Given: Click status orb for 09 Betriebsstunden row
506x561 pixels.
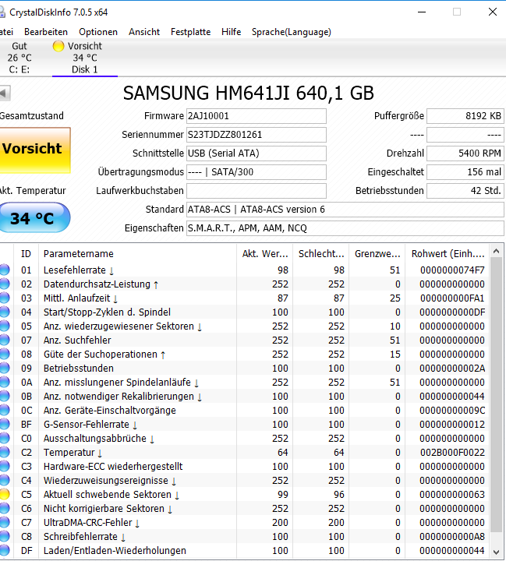Looking at the screenshot, I should coord(5,368).
